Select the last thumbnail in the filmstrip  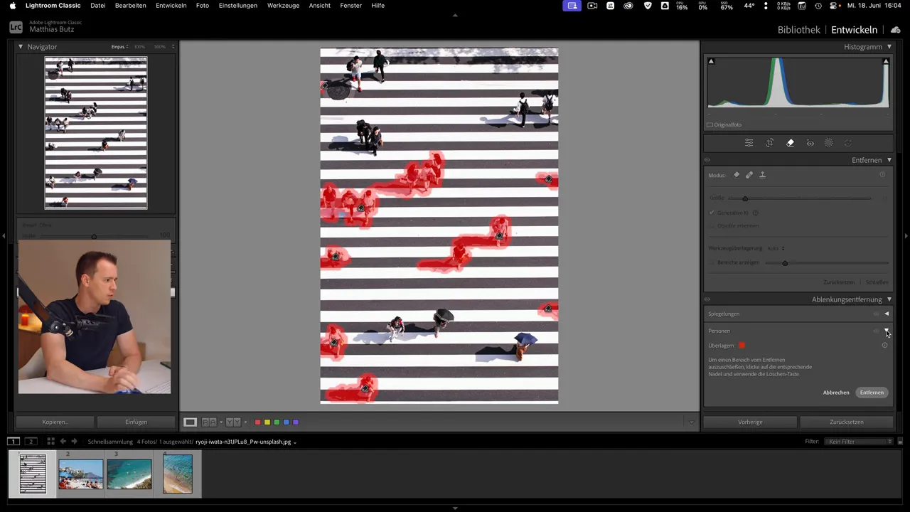click(x=177, y=473)
